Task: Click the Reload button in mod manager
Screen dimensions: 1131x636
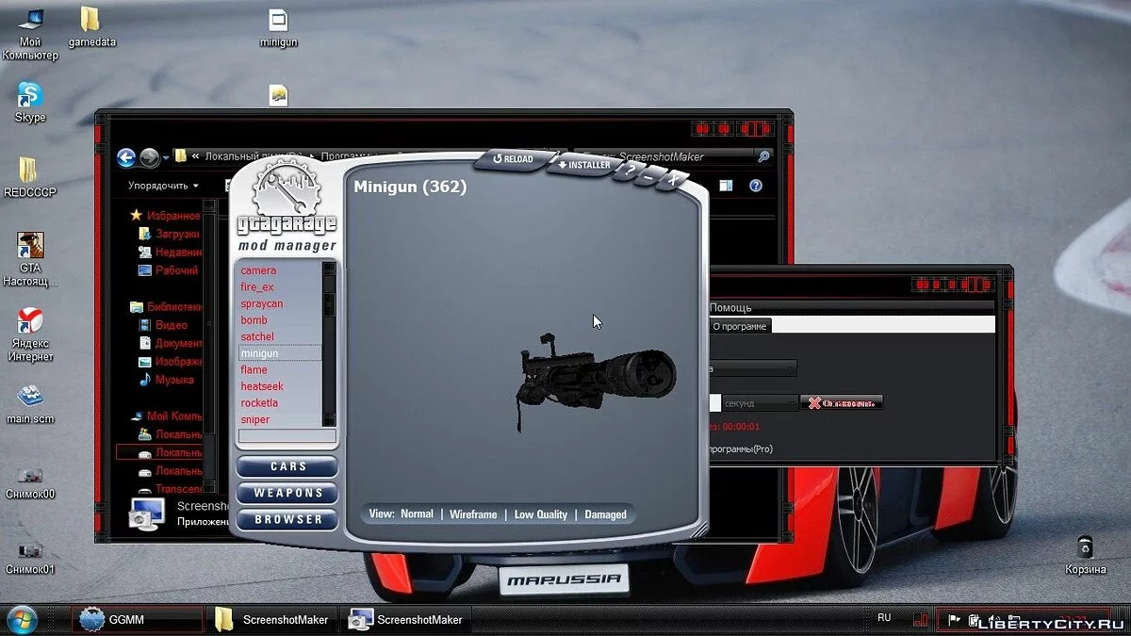Action: 514,159
